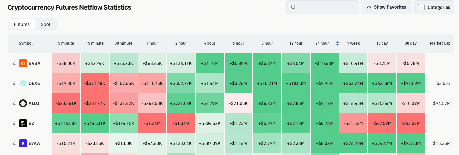Viewport: 459px width, 155px height.
Task: Open the EVAA symbol name
Action: point(34,143)
